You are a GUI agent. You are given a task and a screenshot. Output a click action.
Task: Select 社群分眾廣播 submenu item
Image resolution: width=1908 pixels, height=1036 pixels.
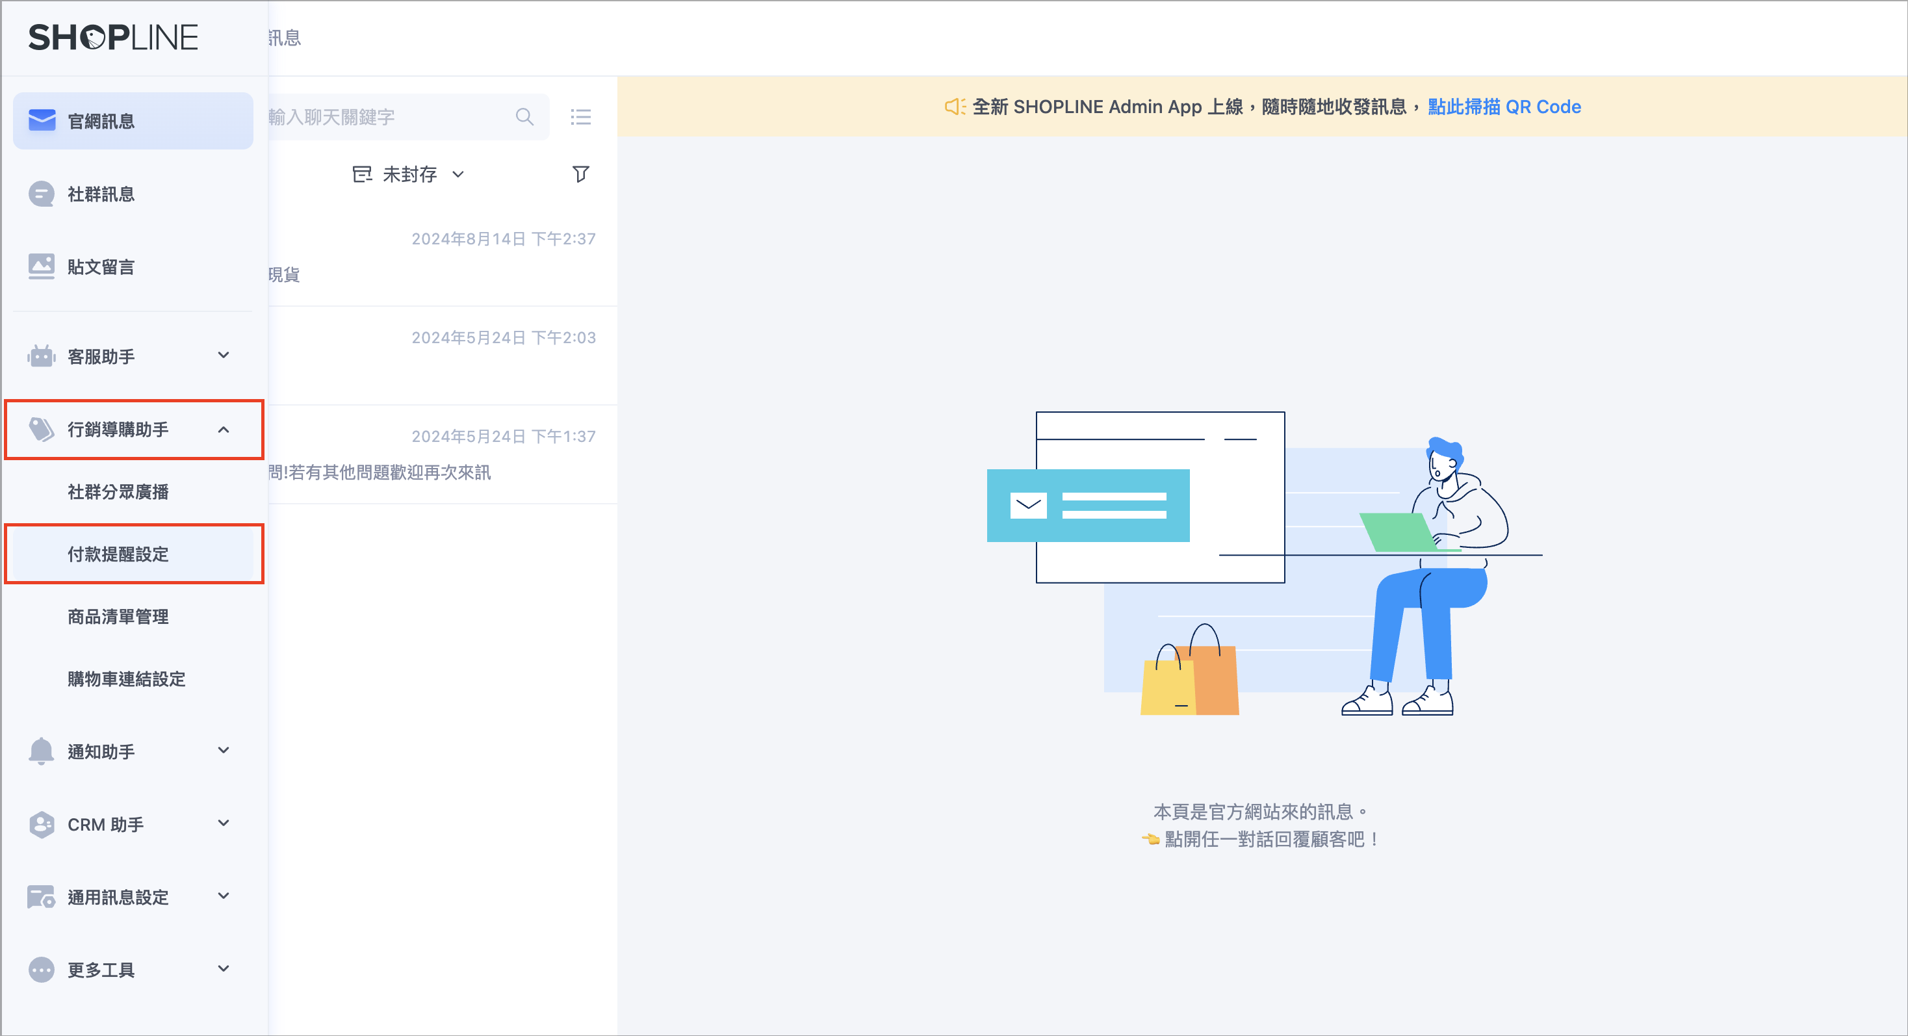[133, 492]
